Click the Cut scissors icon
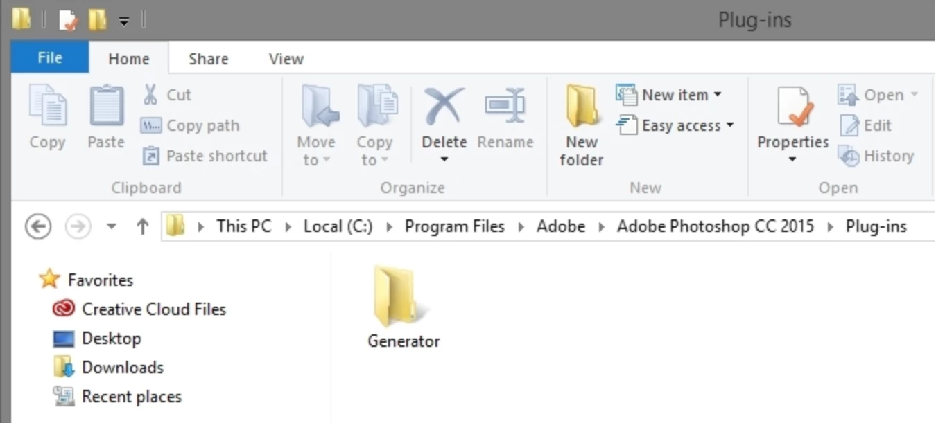This screenshot has height=432, width=936. [150, 95]
